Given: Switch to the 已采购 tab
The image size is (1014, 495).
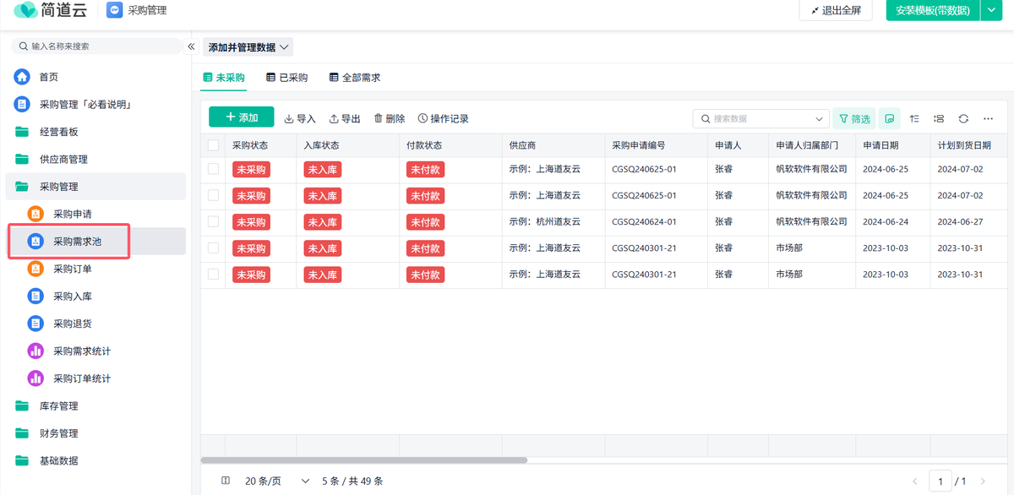Looking at the screenshot, I should 287,78.
